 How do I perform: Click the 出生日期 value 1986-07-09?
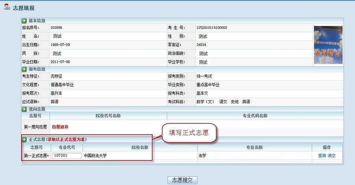tap(60, 45)
